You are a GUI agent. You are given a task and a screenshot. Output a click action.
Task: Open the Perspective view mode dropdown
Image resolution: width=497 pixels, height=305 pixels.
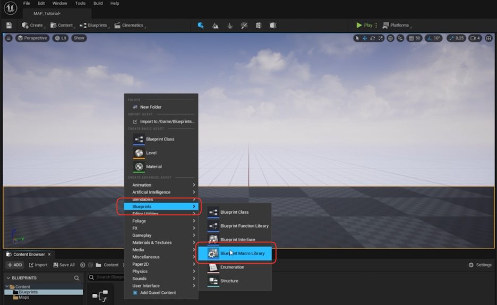click(32, 38)
